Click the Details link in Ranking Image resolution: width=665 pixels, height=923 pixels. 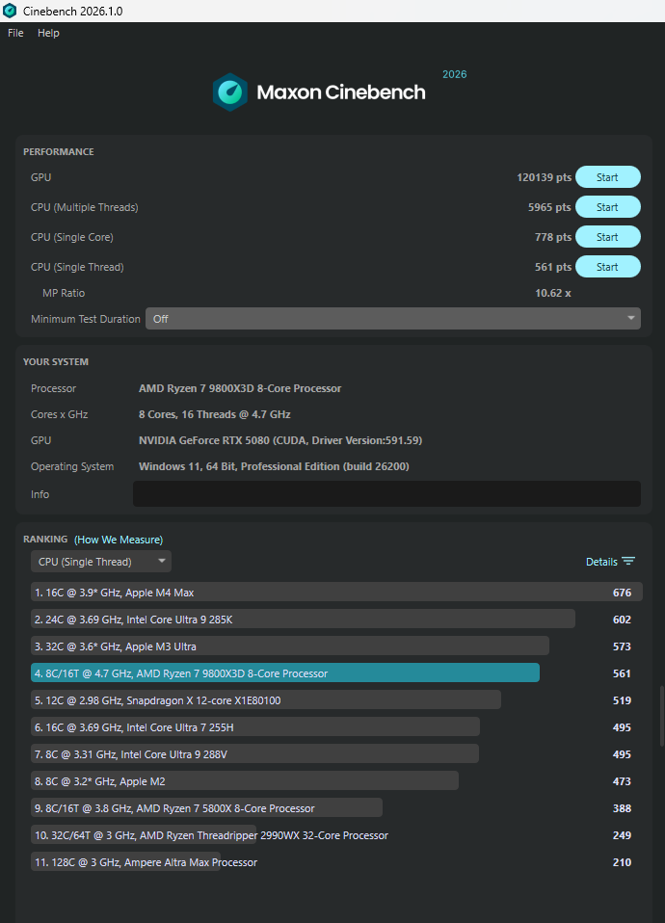click(601, 562)
